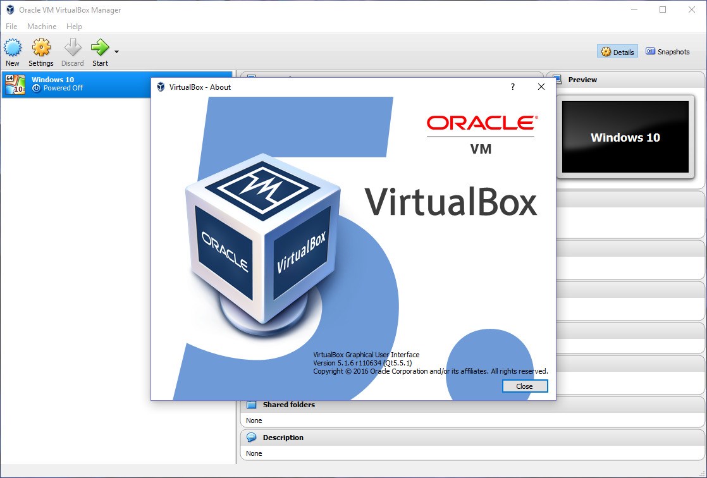Click the Windows 10 preview thumbnail
Image resolution: width=707 pixels, height=478 pixels.
pyautogui.click(x=625, y=137)
